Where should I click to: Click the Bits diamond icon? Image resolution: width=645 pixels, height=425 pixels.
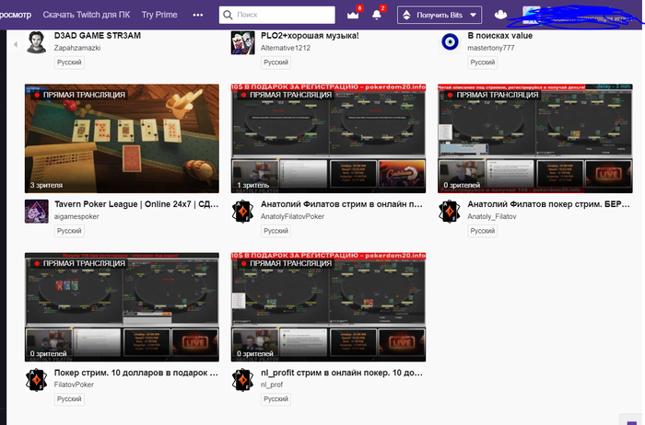(x=407, y=16)
